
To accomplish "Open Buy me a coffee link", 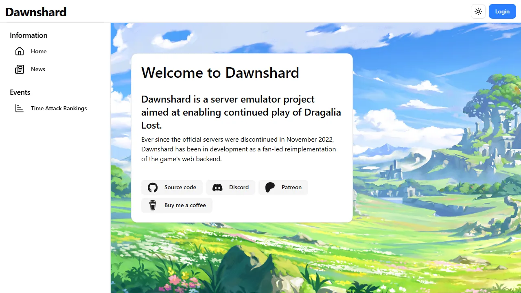I will pos(177,205).
